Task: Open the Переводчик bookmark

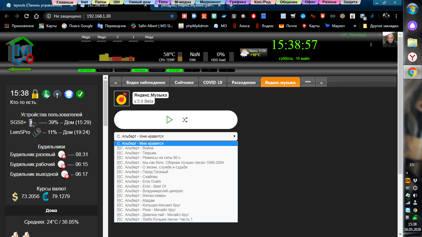Action: click(x=112, y=26)
